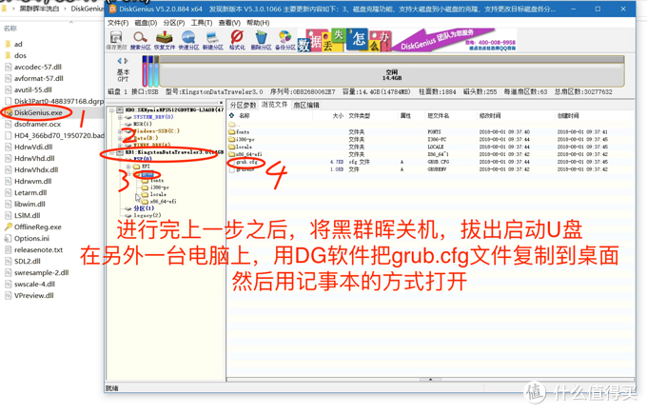This screenshot has width=647, height=414.
Task: Open the 文件(F) menu
Action: tap(118, 23)
